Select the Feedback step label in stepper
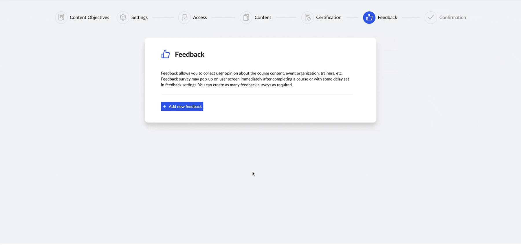 pyautogui.click(x=387, y=17)
